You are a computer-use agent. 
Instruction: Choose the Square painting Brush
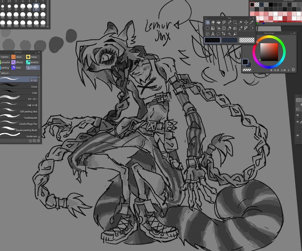pos(19,129)
